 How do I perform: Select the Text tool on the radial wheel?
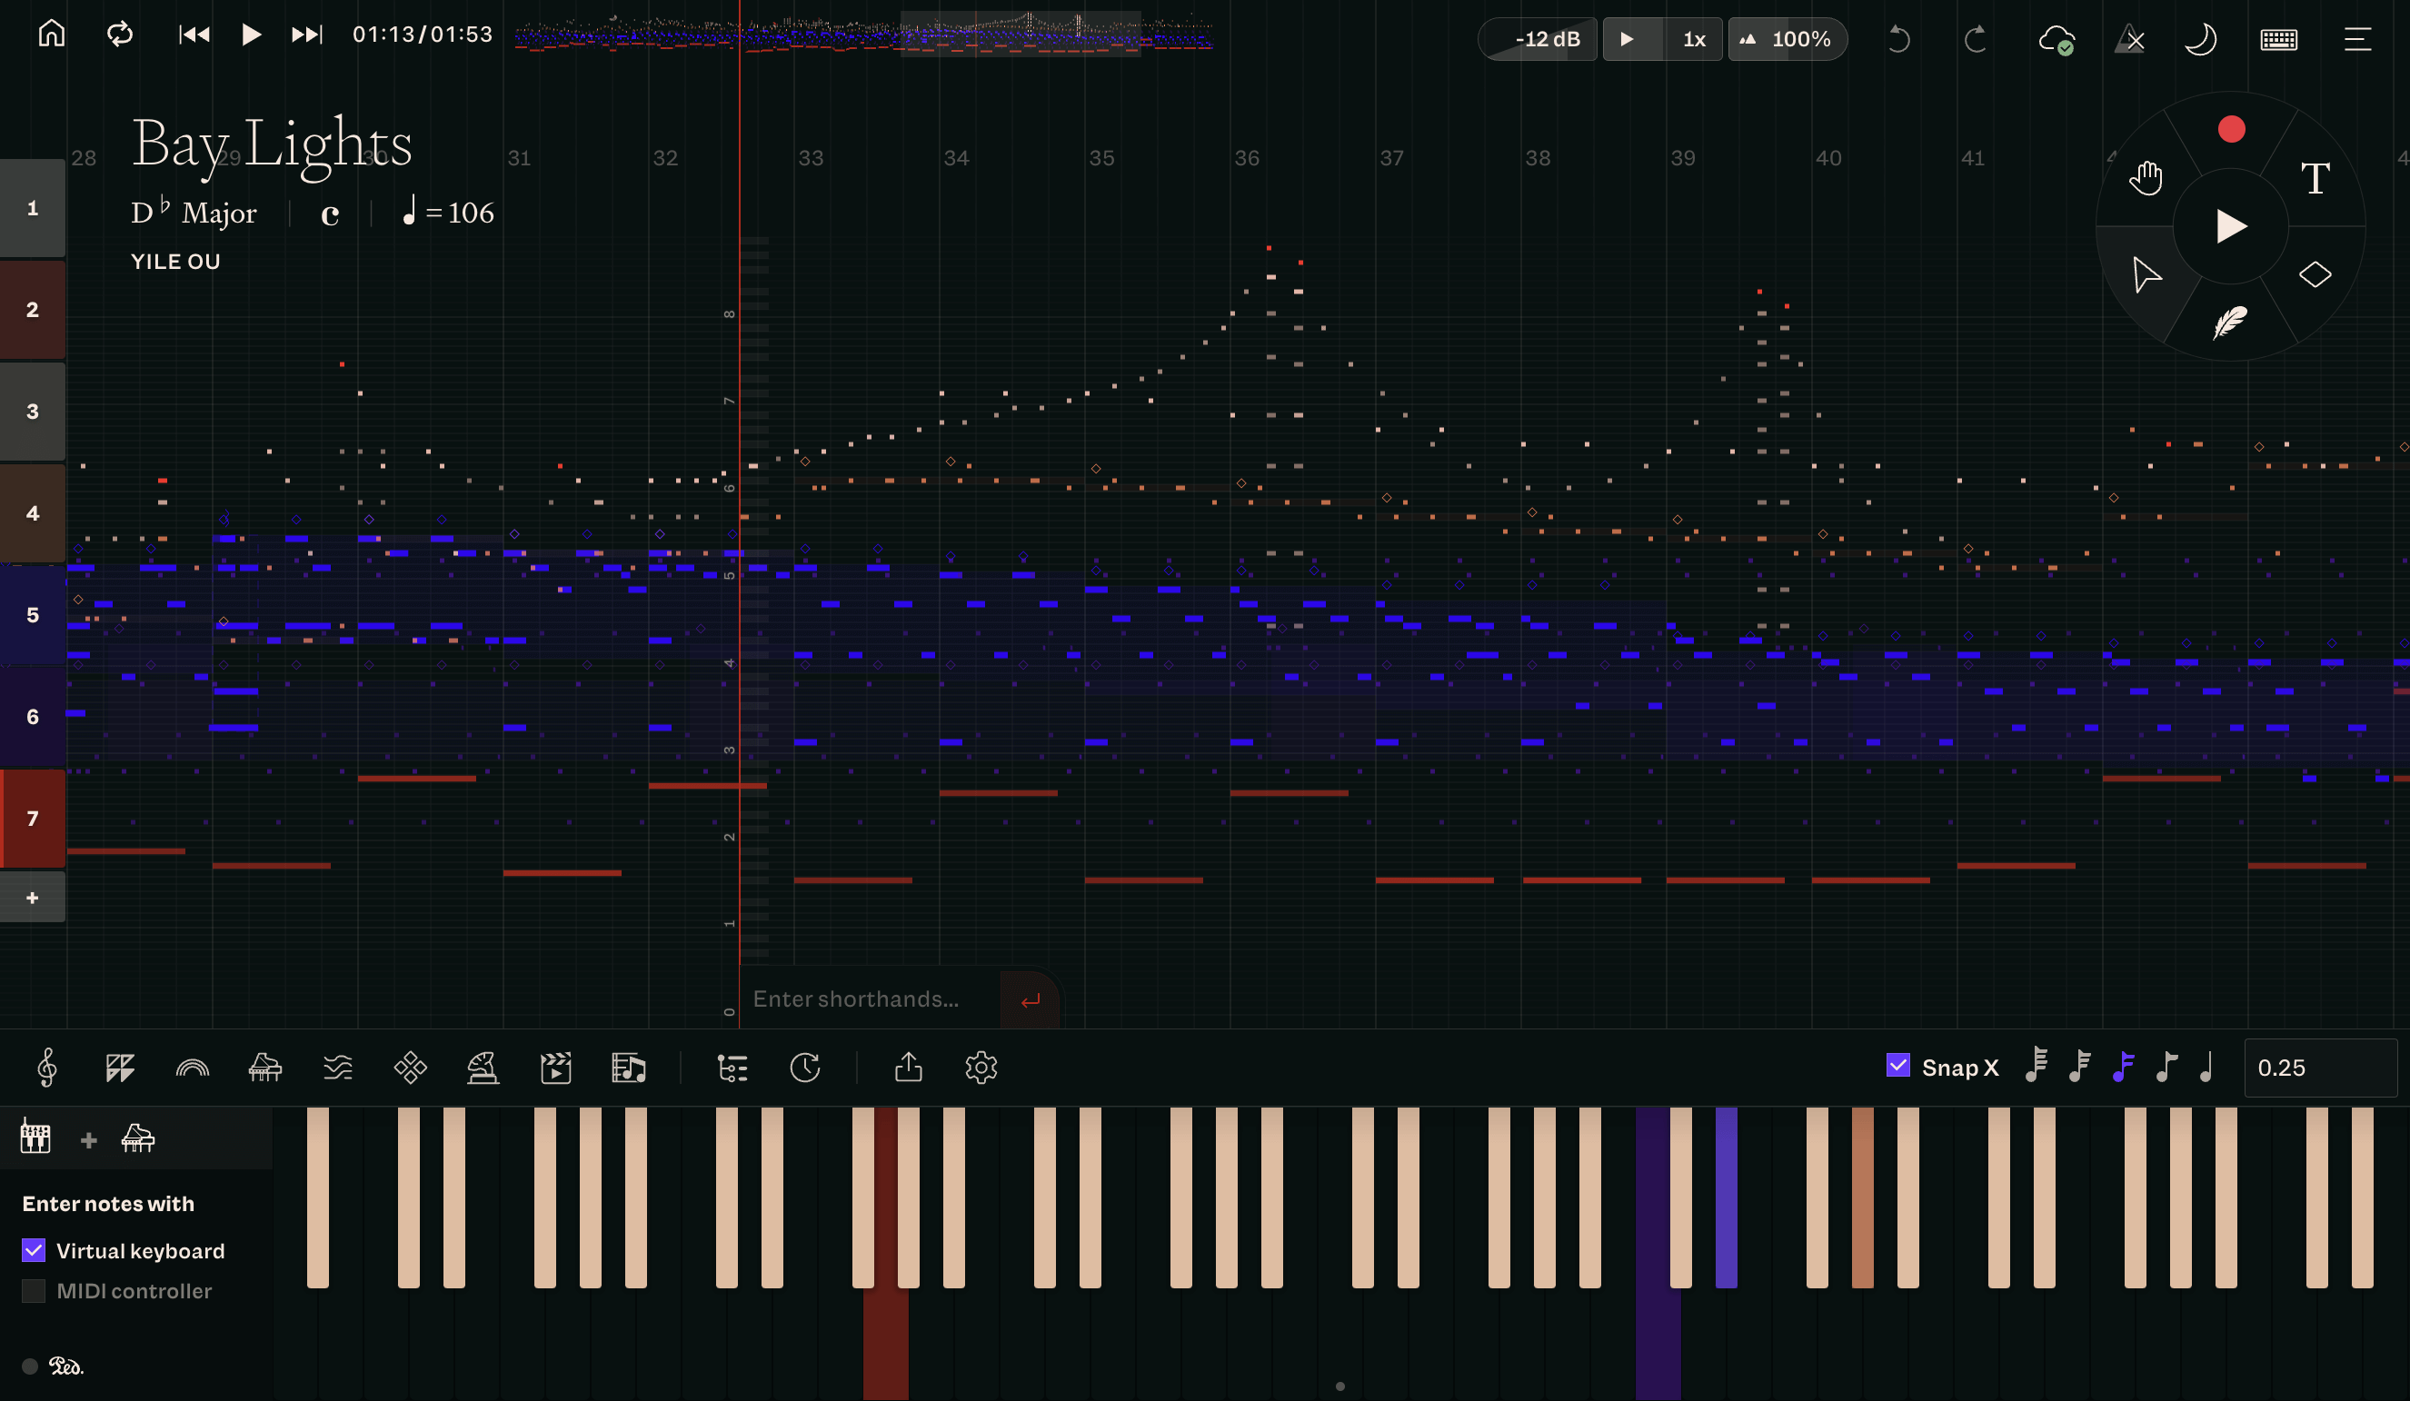(2315, 177)
